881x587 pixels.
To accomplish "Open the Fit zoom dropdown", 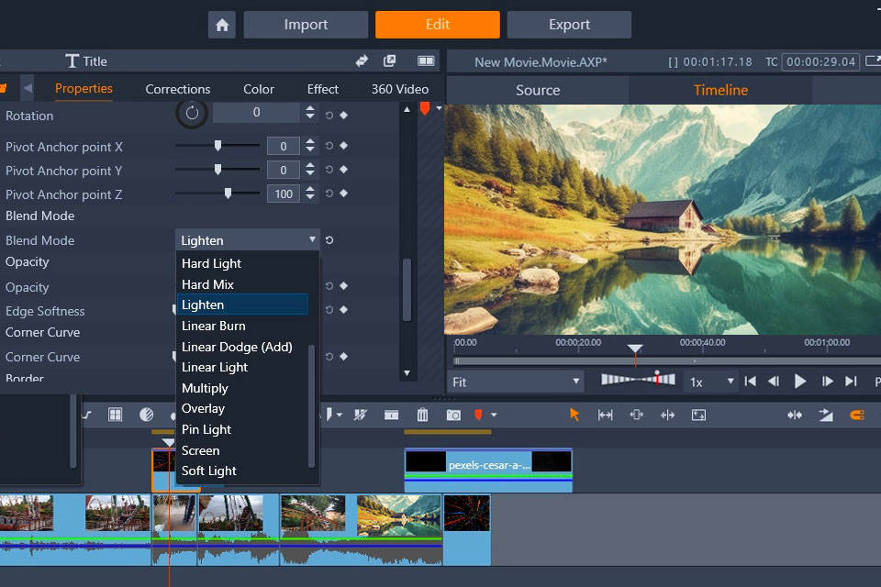I will tap(516, 382).
